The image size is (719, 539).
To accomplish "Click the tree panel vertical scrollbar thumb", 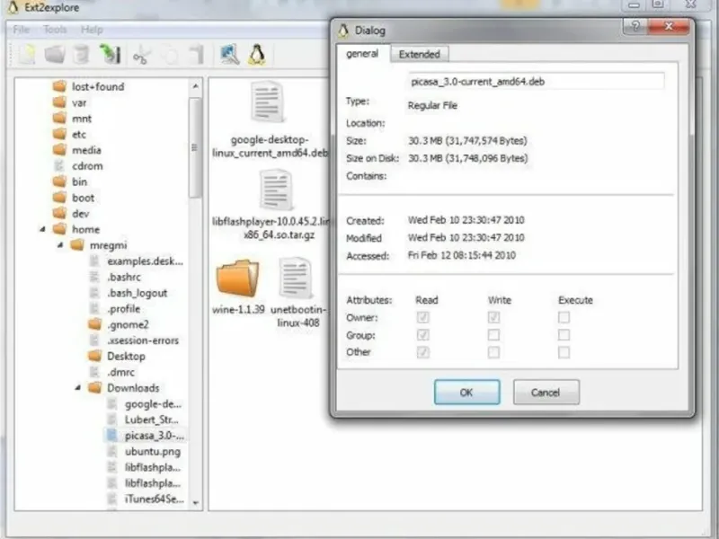I will coord(195,147).
